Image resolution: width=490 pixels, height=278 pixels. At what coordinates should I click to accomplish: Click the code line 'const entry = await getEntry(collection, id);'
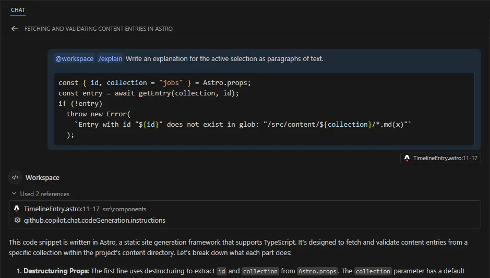148,93
